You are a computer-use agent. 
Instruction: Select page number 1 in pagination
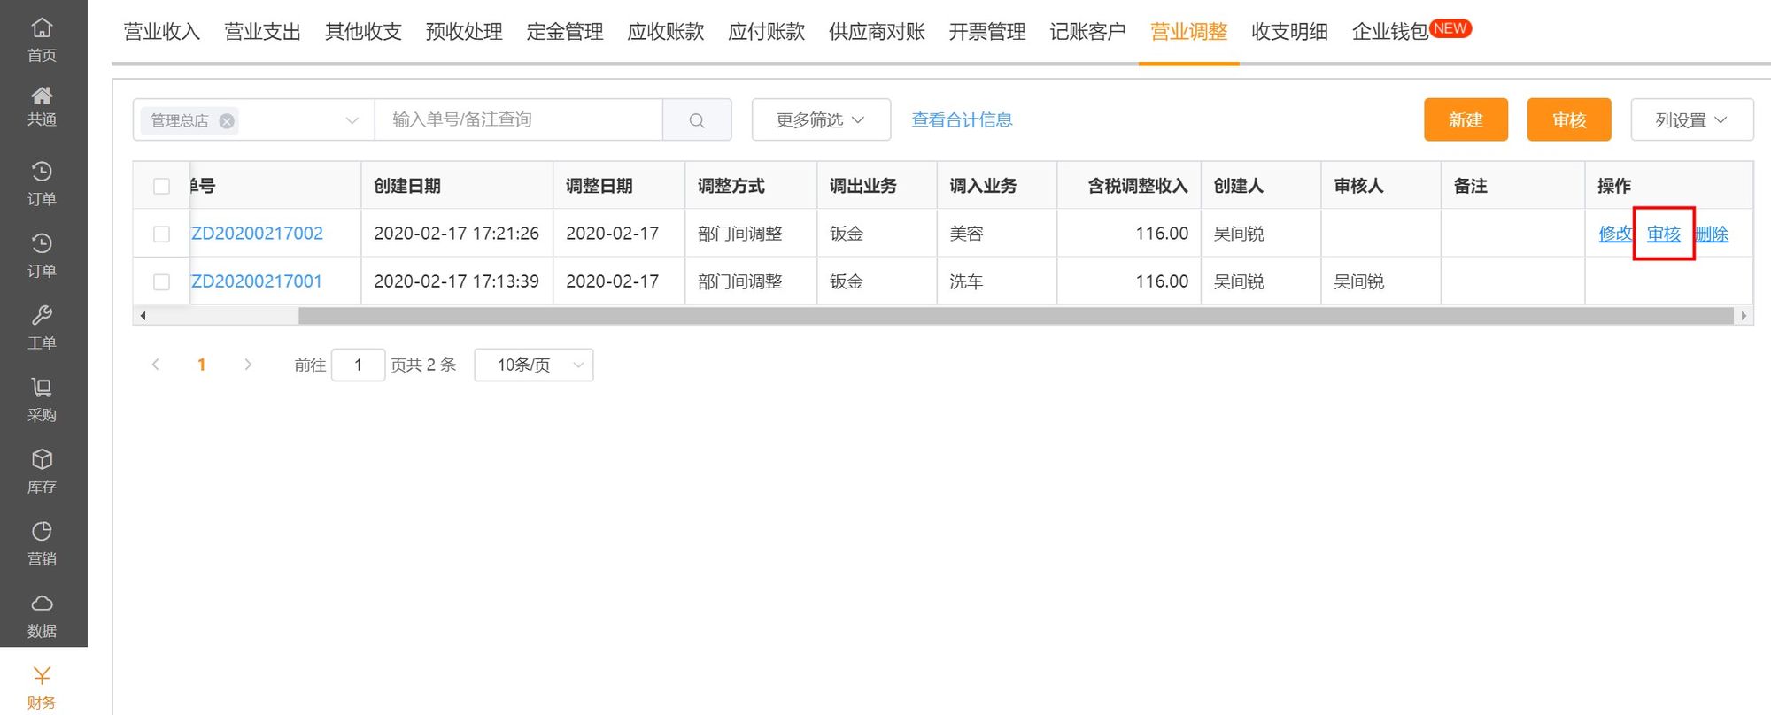[202, 365]
